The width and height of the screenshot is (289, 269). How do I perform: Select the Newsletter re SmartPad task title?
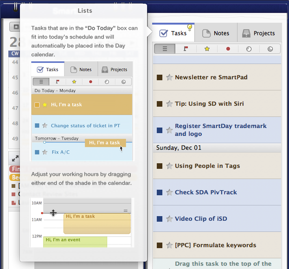click(211, 77)
